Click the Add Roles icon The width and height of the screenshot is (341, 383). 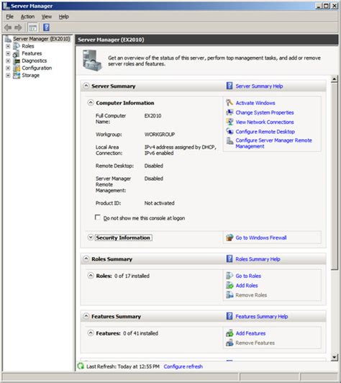(x=229, y=285)
